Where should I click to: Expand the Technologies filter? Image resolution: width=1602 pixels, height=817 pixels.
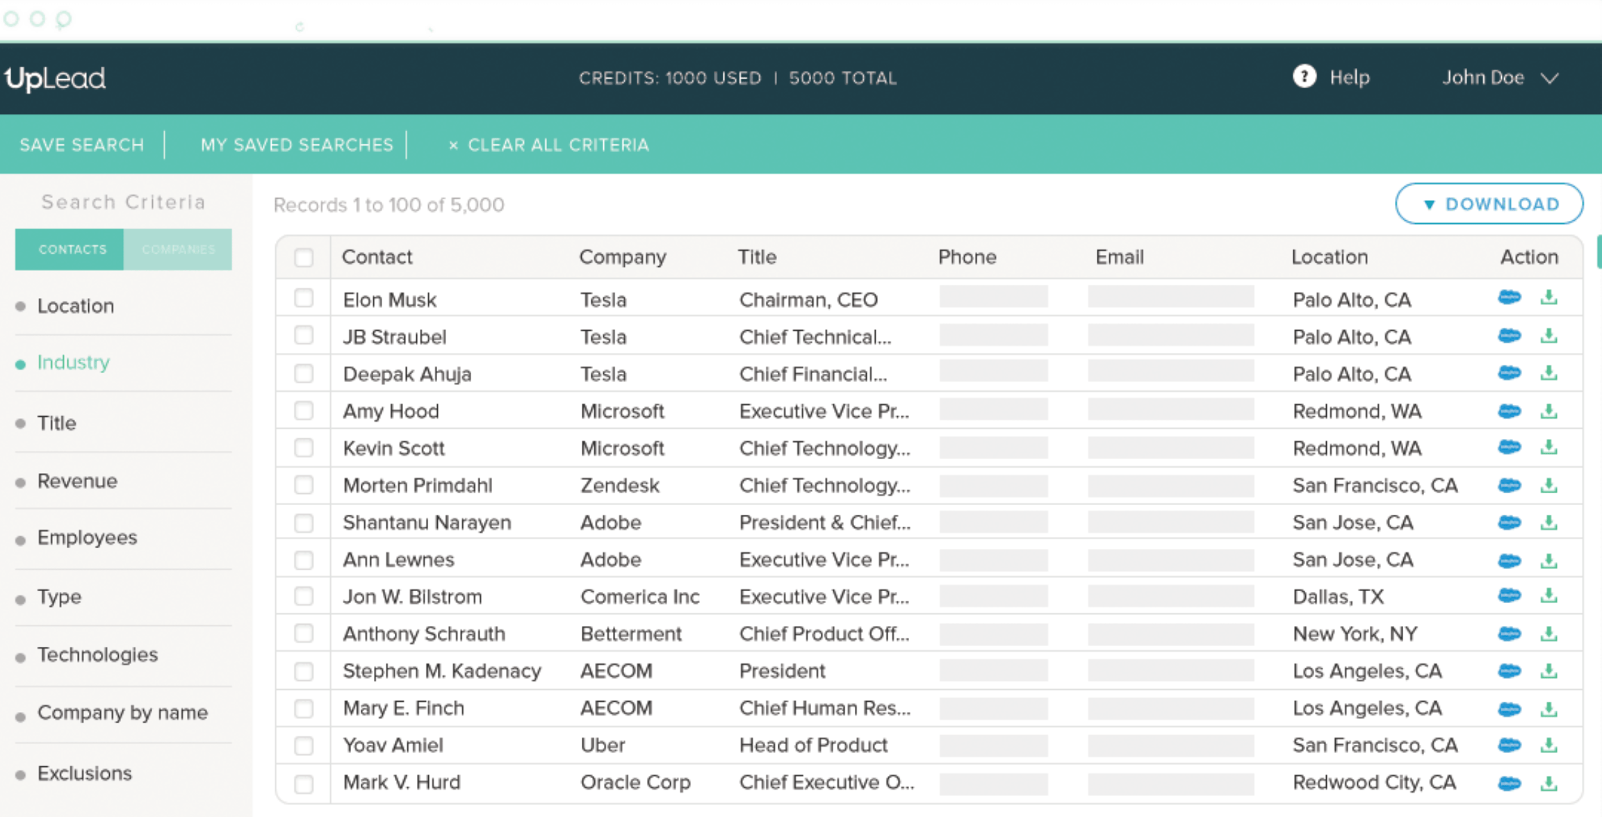click(x=97, y=654)
